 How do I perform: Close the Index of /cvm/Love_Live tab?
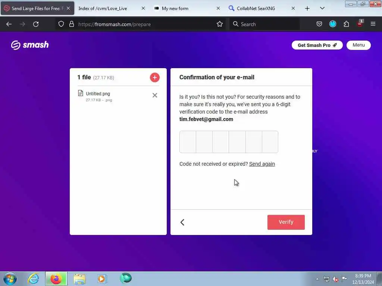pyautogui.click(x=143, y=8)
